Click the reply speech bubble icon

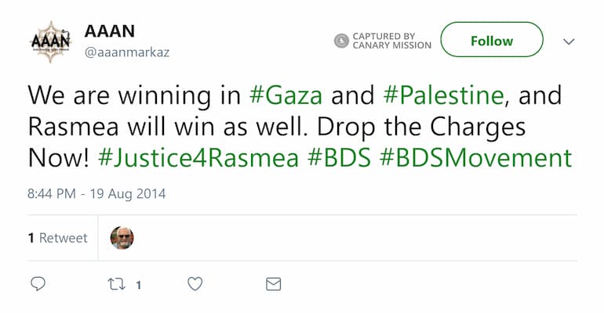[x=38, y=284]
